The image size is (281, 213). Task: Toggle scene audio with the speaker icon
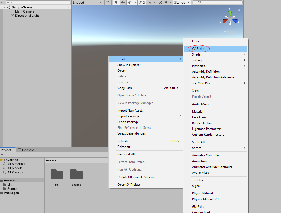(123, 2)
